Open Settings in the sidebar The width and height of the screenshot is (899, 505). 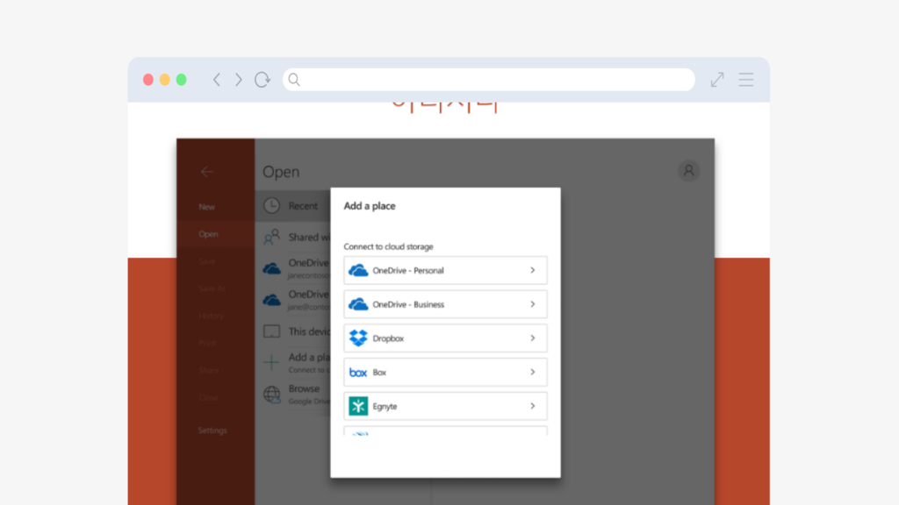(x=212, y=430)
